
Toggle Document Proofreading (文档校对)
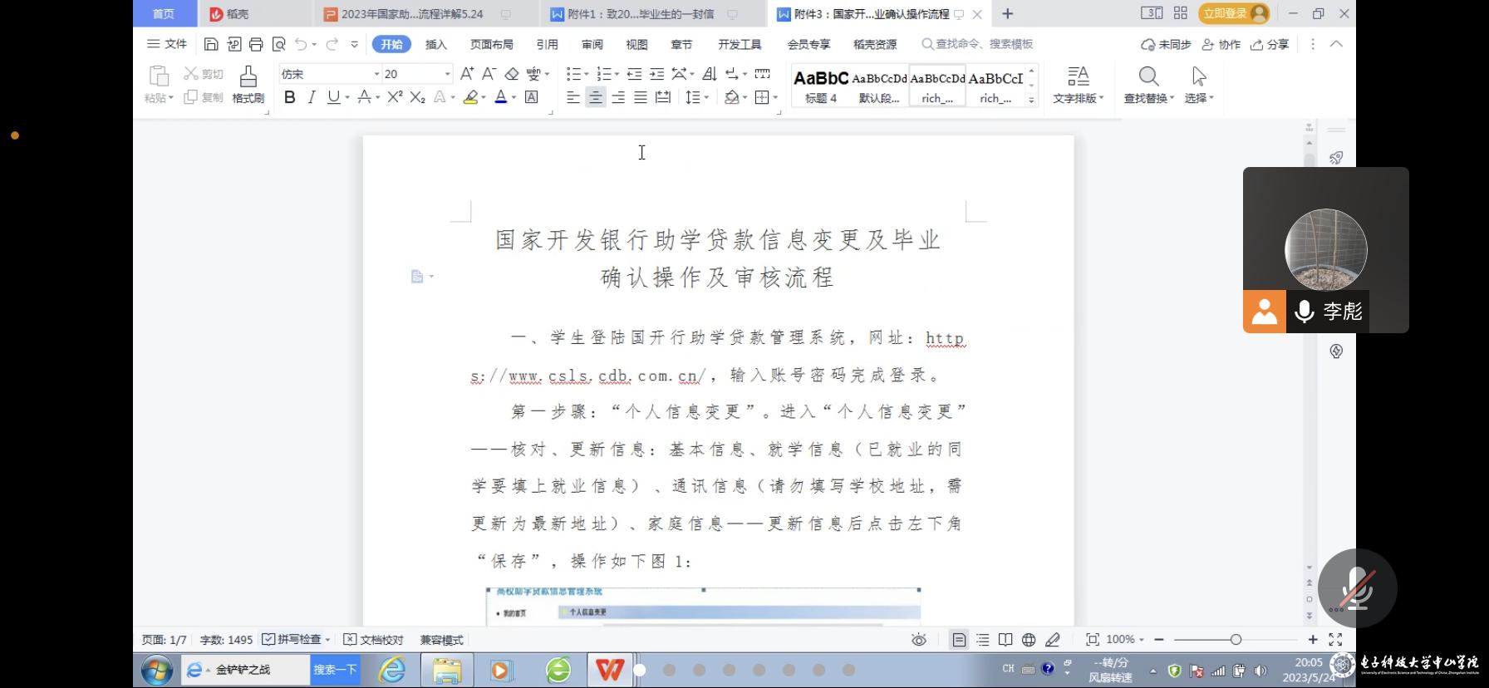tap(373, 640)
